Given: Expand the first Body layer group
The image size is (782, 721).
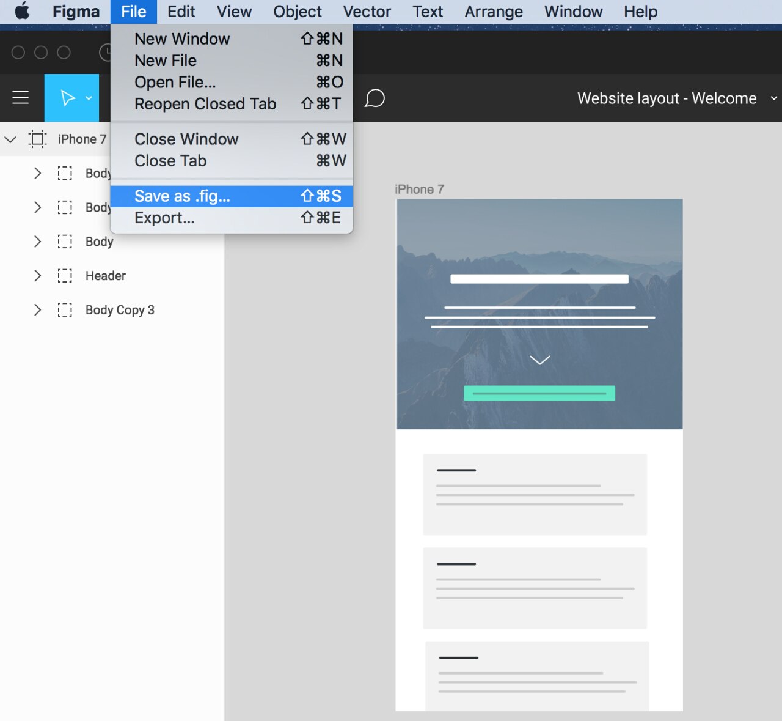Looking at the screenshot, I should tap(37, 173).
